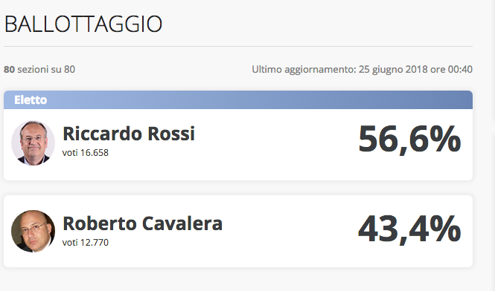Click the "voti 12.770" vote count

pos(86,243)
